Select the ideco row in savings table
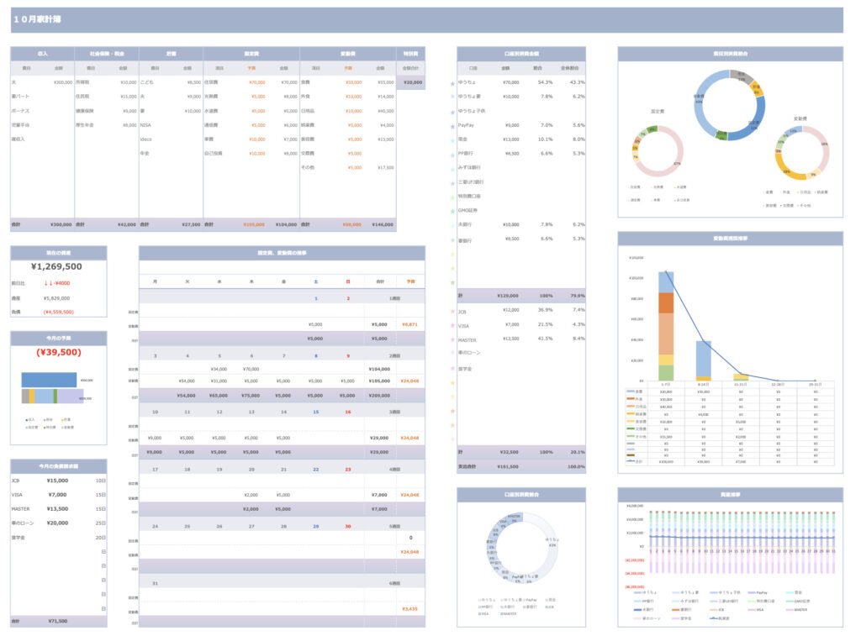861x641 pixels. pos(171,139)
